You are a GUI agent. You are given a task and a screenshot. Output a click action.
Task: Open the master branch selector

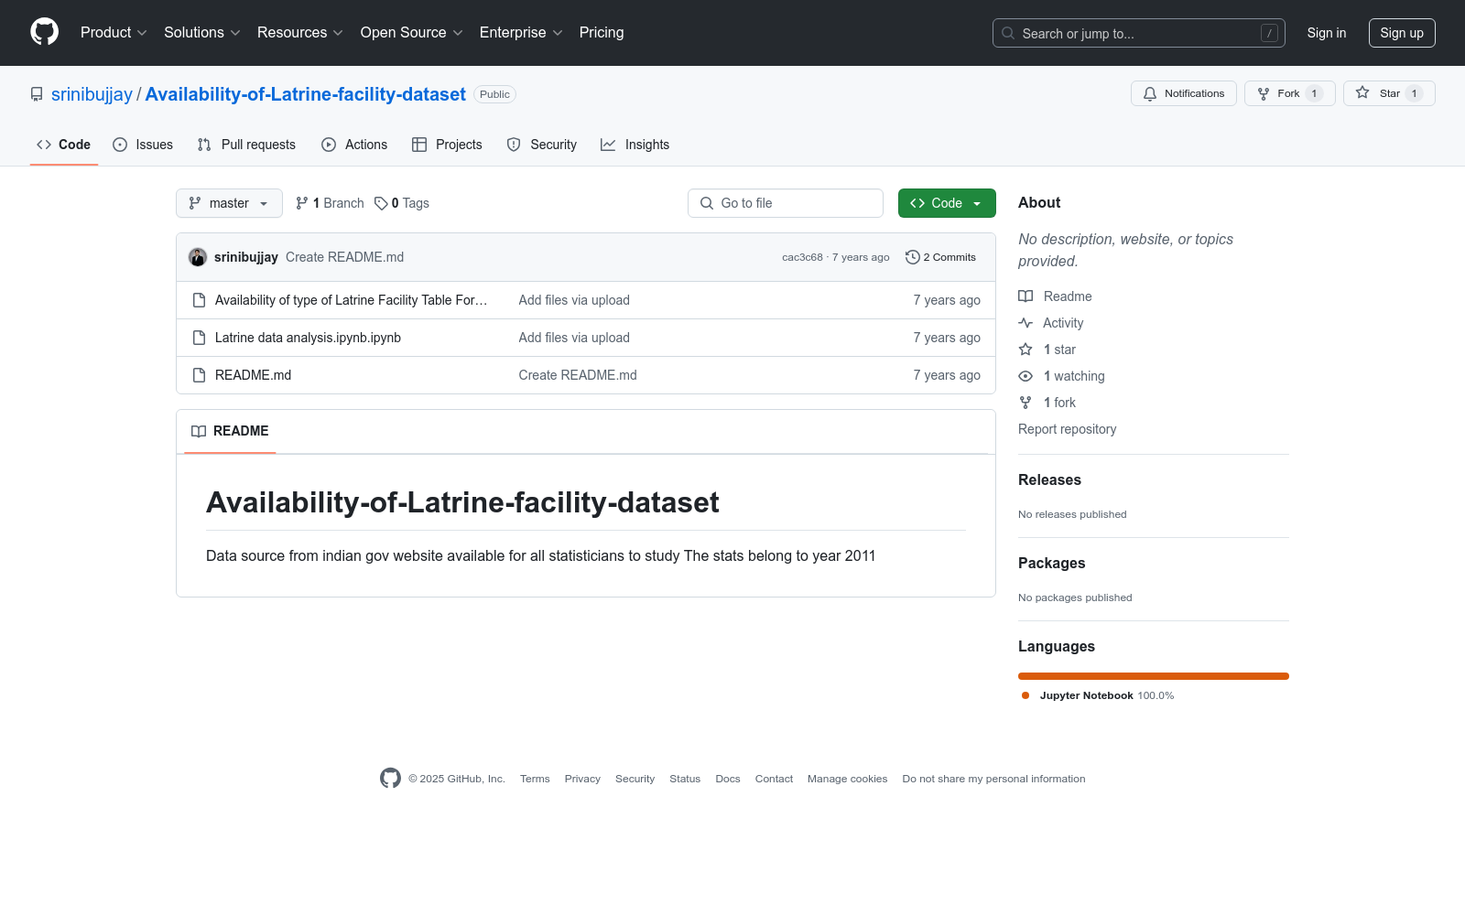229,203
